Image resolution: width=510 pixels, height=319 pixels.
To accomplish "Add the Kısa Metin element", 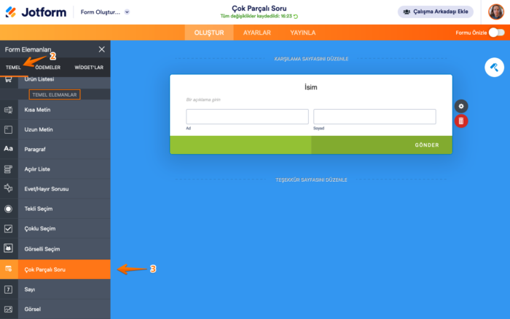I will pos(64,110).
